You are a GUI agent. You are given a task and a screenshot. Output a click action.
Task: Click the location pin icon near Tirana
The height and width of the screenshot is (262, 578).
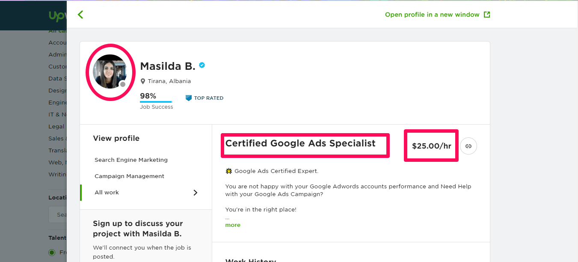coord(143,81)
